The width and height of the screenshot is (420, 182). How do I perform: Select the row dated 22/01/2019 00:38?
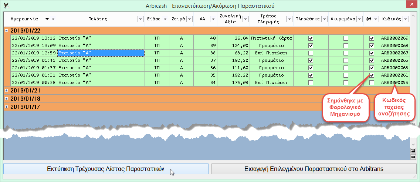[x=210, y=83]
